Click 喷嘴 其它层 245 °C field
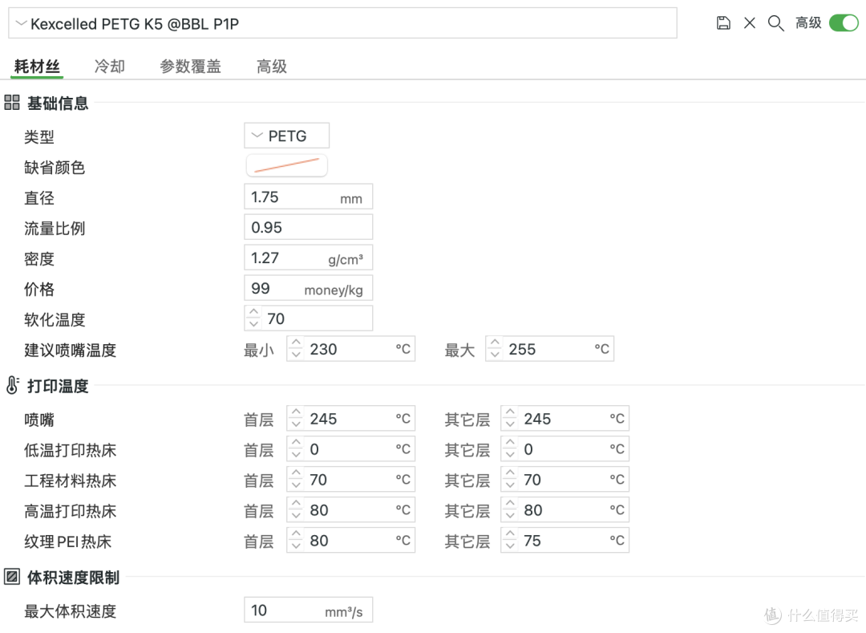 (x=565, y=419)
